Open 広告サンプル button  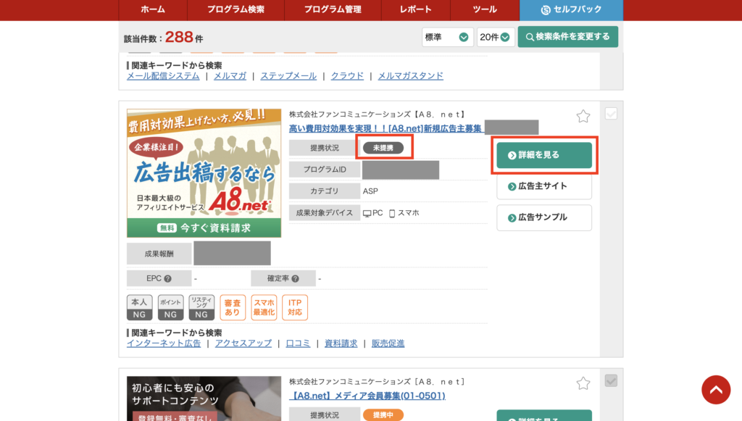click(x=544, y=217)
